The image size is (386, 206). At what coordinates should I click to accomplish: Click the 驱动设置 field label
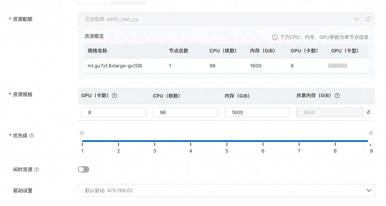point(23,190)
